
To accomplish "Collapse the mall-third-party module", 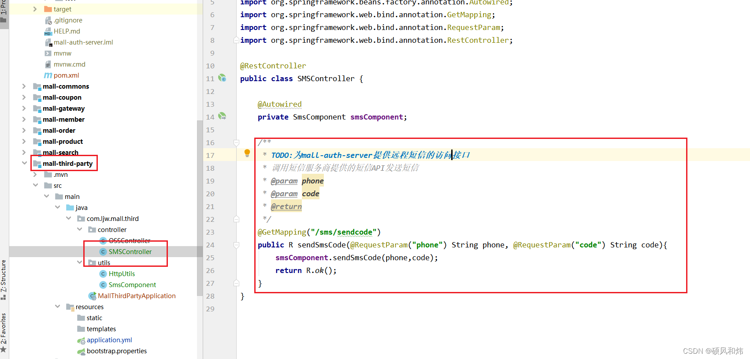I will pos(24,163).
